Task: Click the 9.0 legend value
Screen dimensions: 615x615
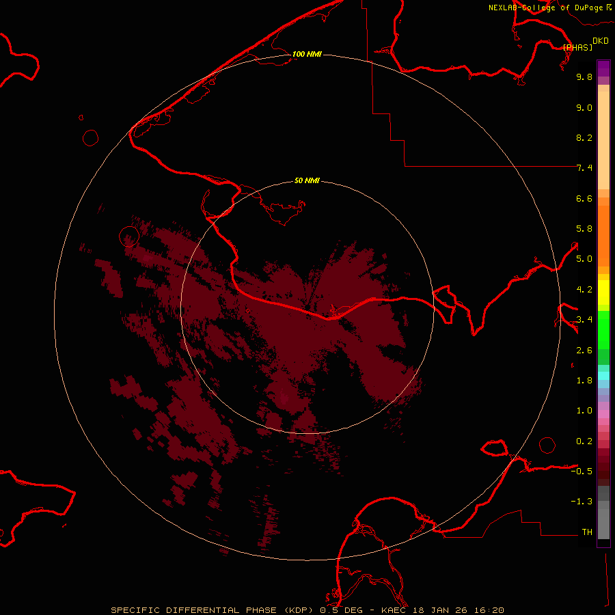Action: coord(584,107)
